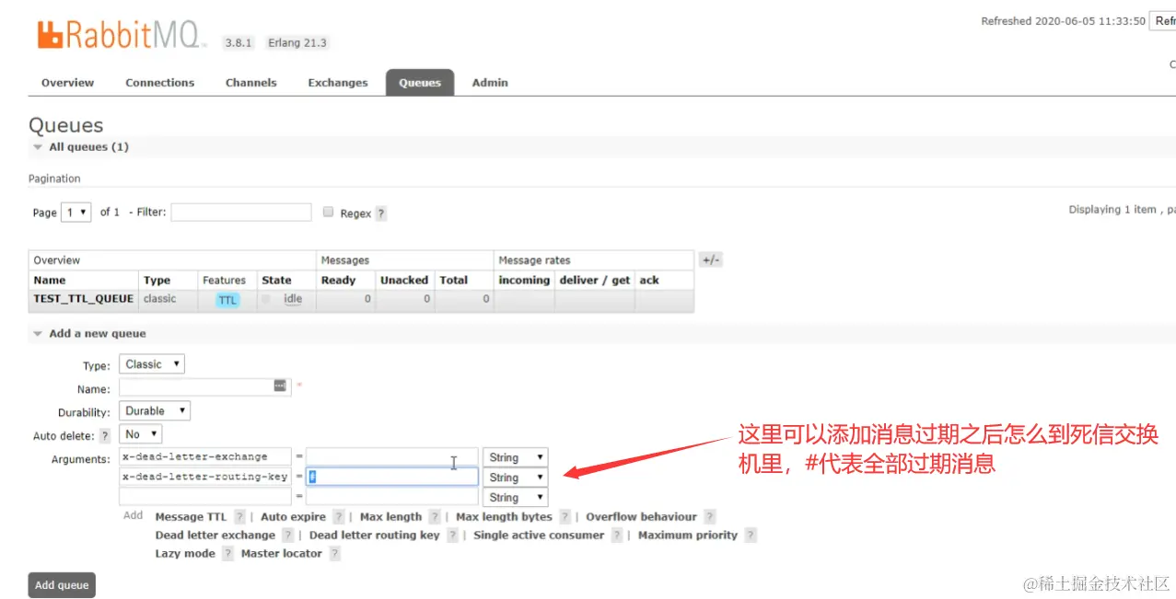This screenshot has height=599, width=1176.
Task: Select the Queues tab
Action: click(x=420, y=83)
